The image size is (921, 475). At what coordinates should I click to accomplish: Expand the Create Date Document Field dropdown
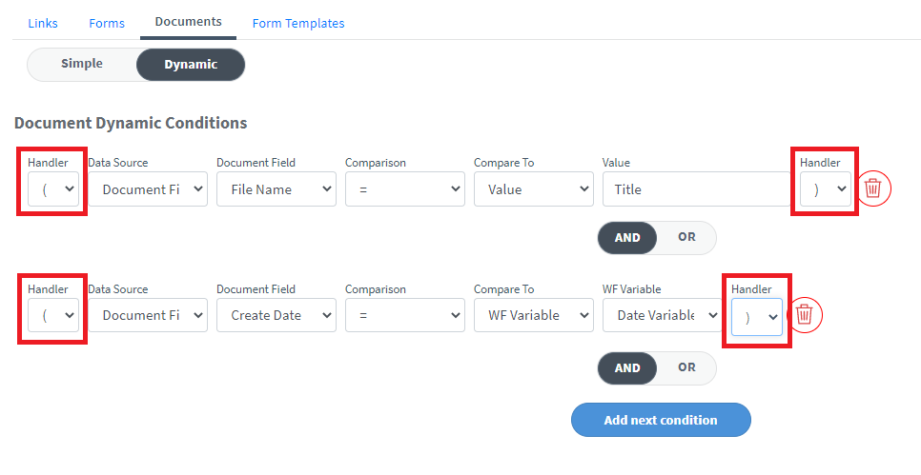(x=276, y=315)
